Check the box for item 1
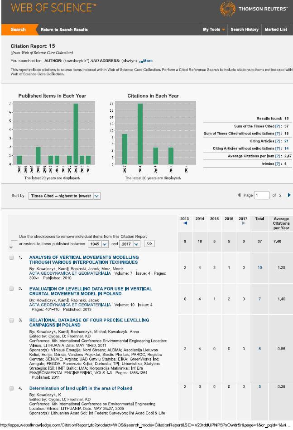 (11, 257)
